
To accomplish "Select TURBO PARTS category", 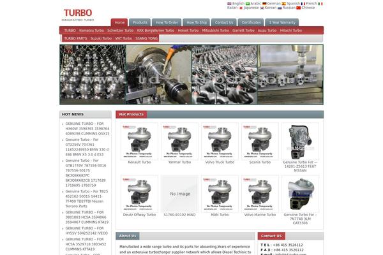I will [x=75, y=38].
